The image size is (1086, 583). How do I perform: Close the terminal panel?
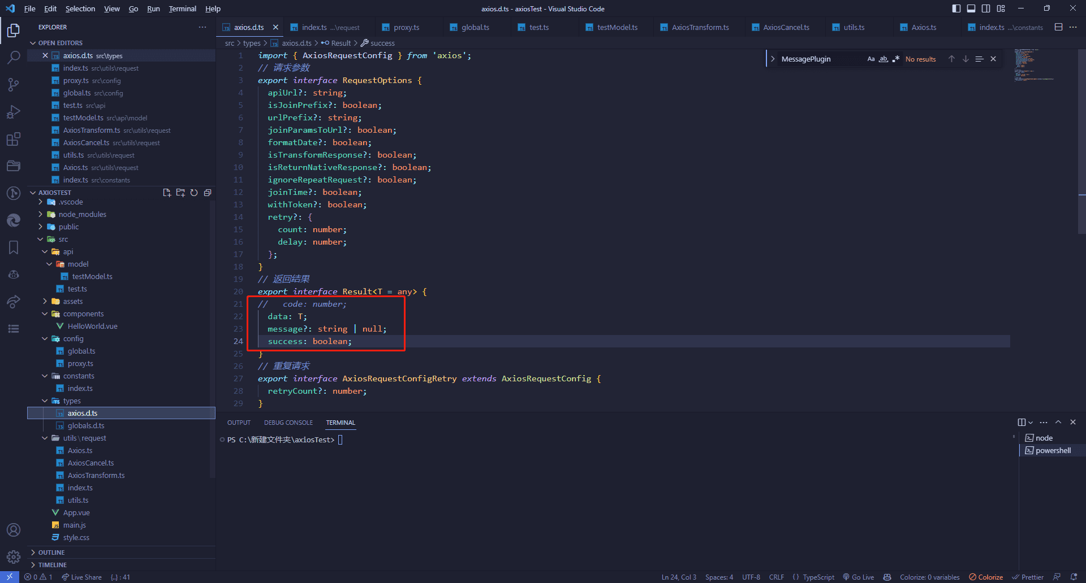[1073, 422]
